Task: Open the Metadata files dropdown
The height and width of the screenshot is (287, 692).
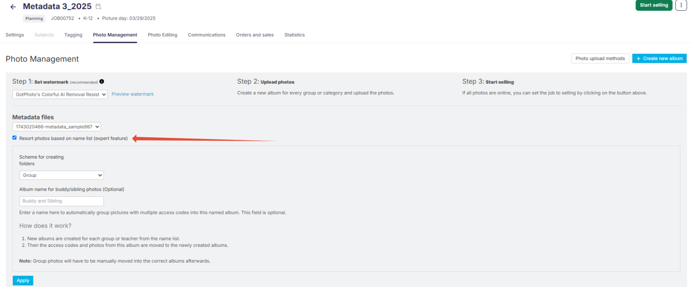Action: point(56,127)
